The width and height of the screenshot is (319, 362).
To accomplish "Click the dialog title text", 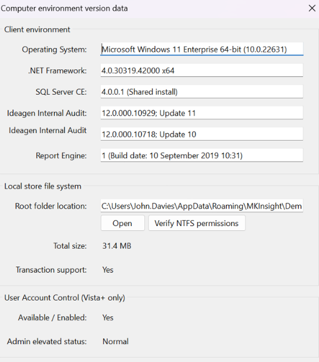I will pos(64,8).
